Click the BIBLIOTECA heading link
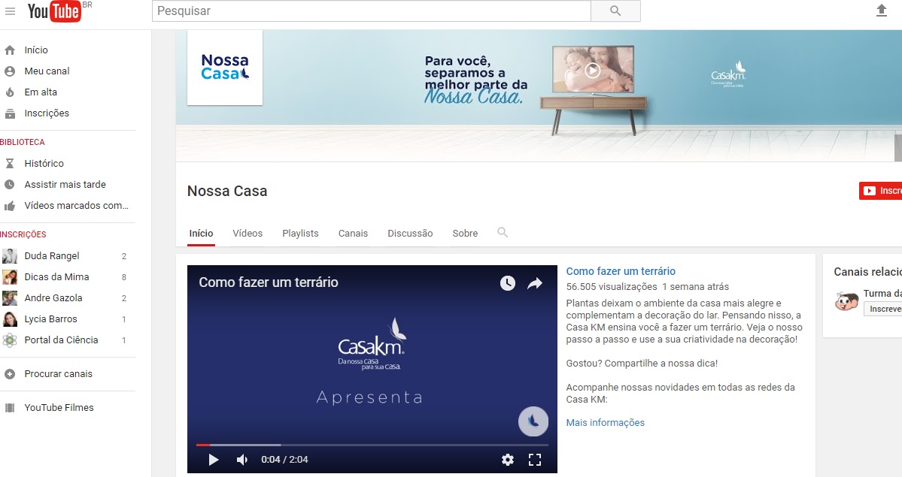 tap(23, 142)
